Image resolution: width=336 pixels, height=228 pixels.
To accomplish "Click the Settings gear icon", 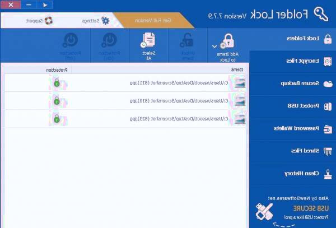I will pyautogui.click(x=105, y=21).
